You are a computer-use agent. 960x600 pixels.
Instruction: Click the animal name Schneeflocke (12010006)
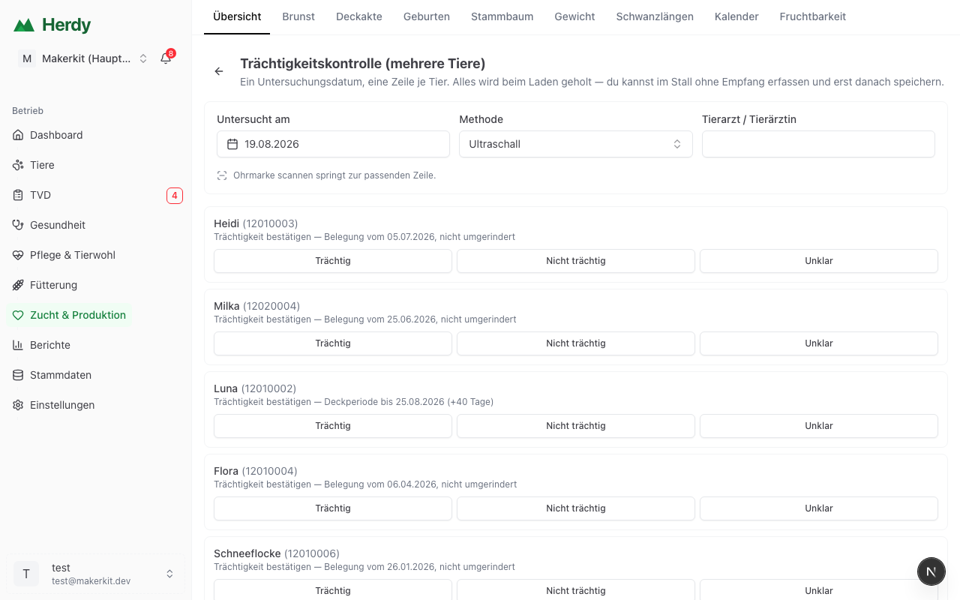pos(277,553)
